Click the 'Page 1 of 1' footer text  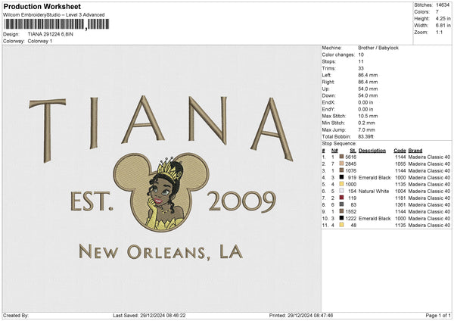click(438, 315)
